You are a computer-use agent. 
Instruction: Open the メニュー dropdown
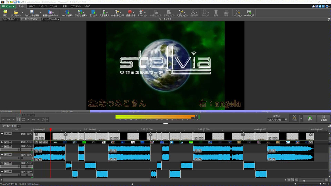pos(8,6)
